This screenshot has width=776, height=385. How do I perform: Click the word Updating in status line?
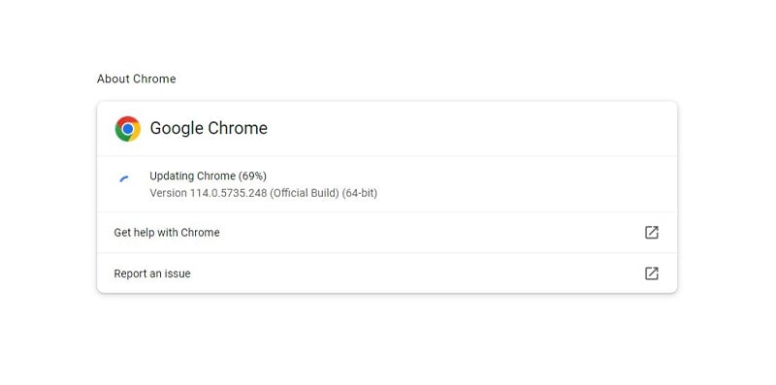(x=172, y=176)
